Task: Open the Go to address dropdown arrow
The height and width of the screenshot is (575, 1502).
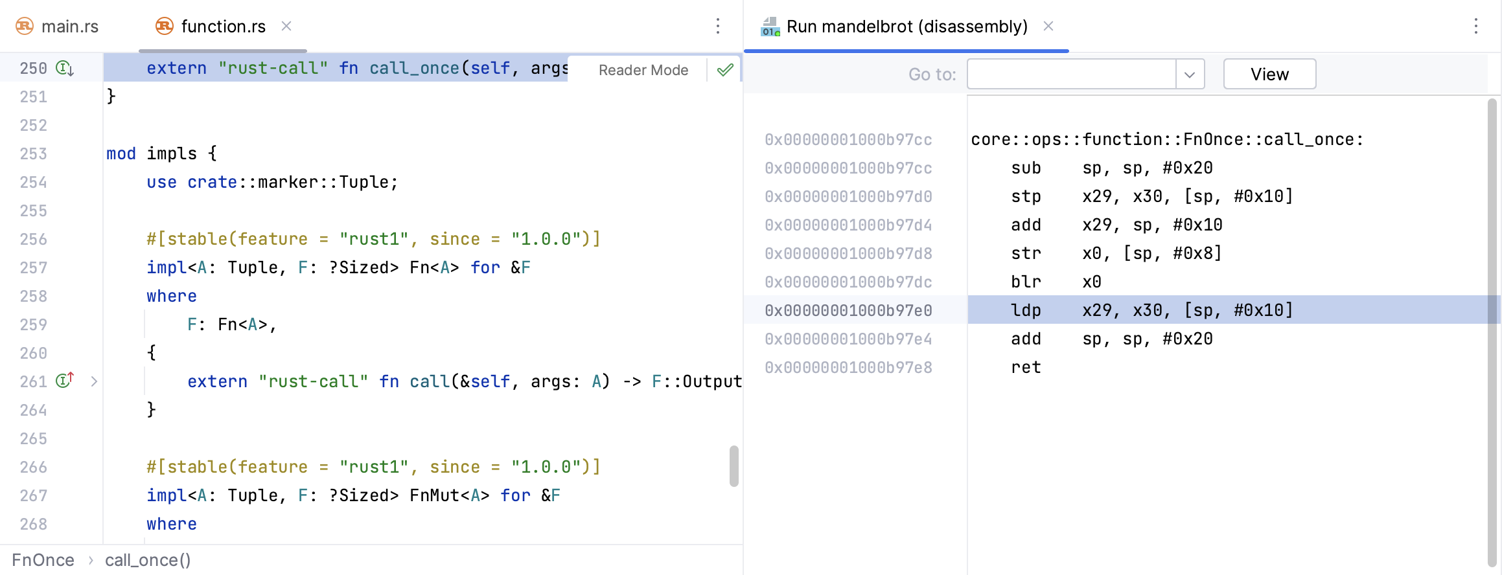Action: [1190, 74]
